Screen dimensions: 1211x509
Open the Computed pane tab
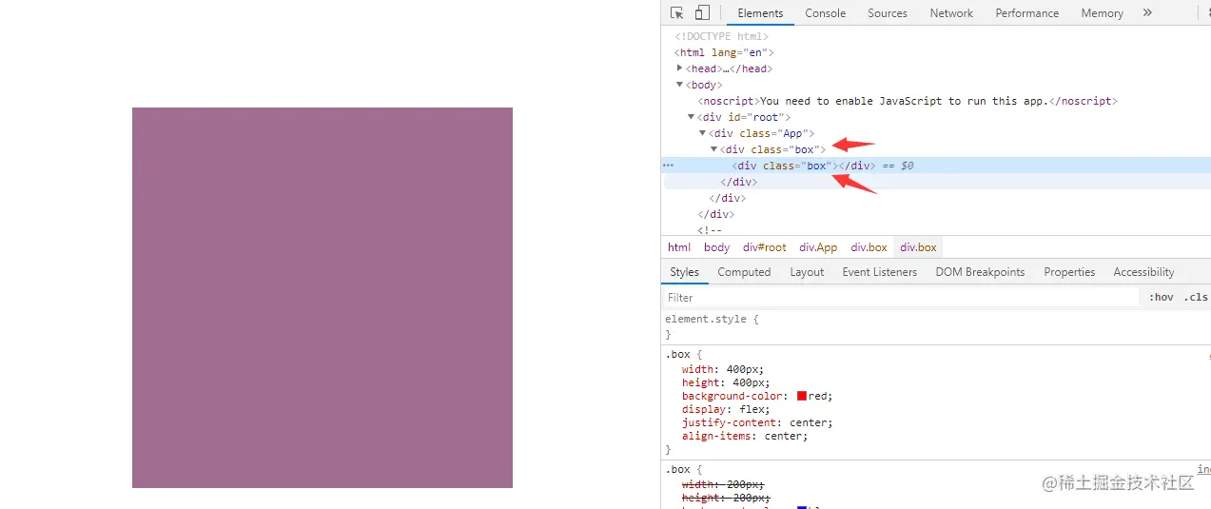coord(744,272)
